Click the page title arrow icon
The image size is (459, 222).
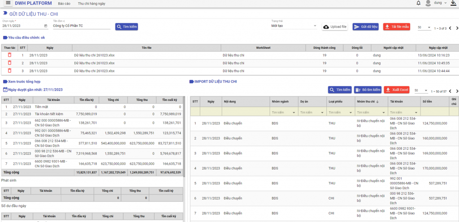pos(5,13)
